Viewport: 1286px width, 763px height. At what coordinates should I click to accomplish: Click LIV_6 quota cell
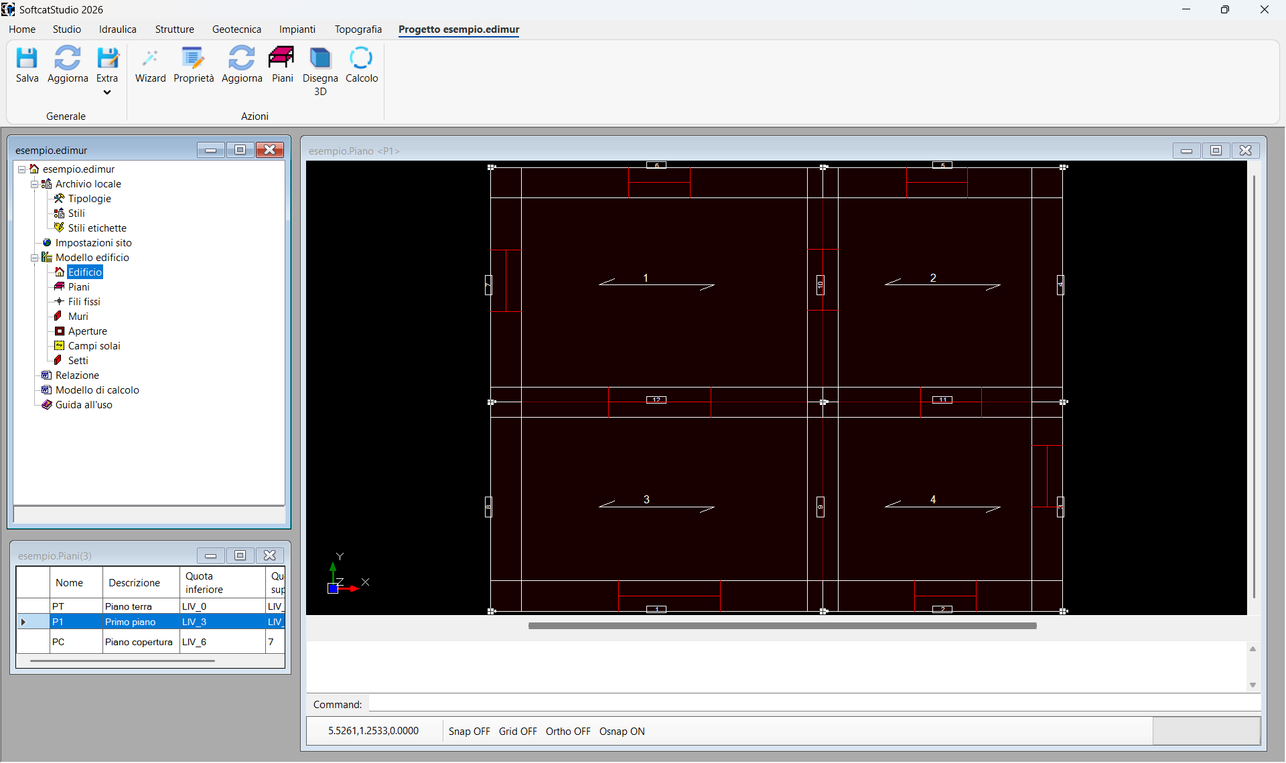click(222, 642)
